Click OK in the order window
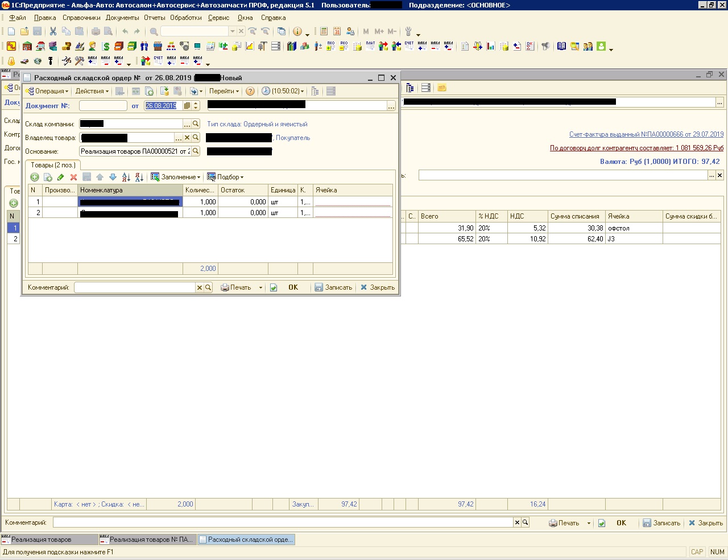 (293, 287)
